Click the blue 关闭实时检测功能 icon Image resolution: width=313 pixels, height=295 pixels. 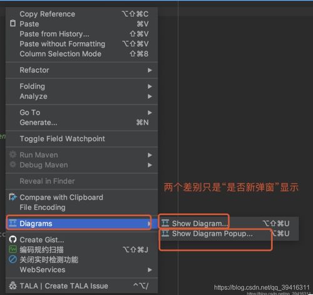[x=13, y=259]
